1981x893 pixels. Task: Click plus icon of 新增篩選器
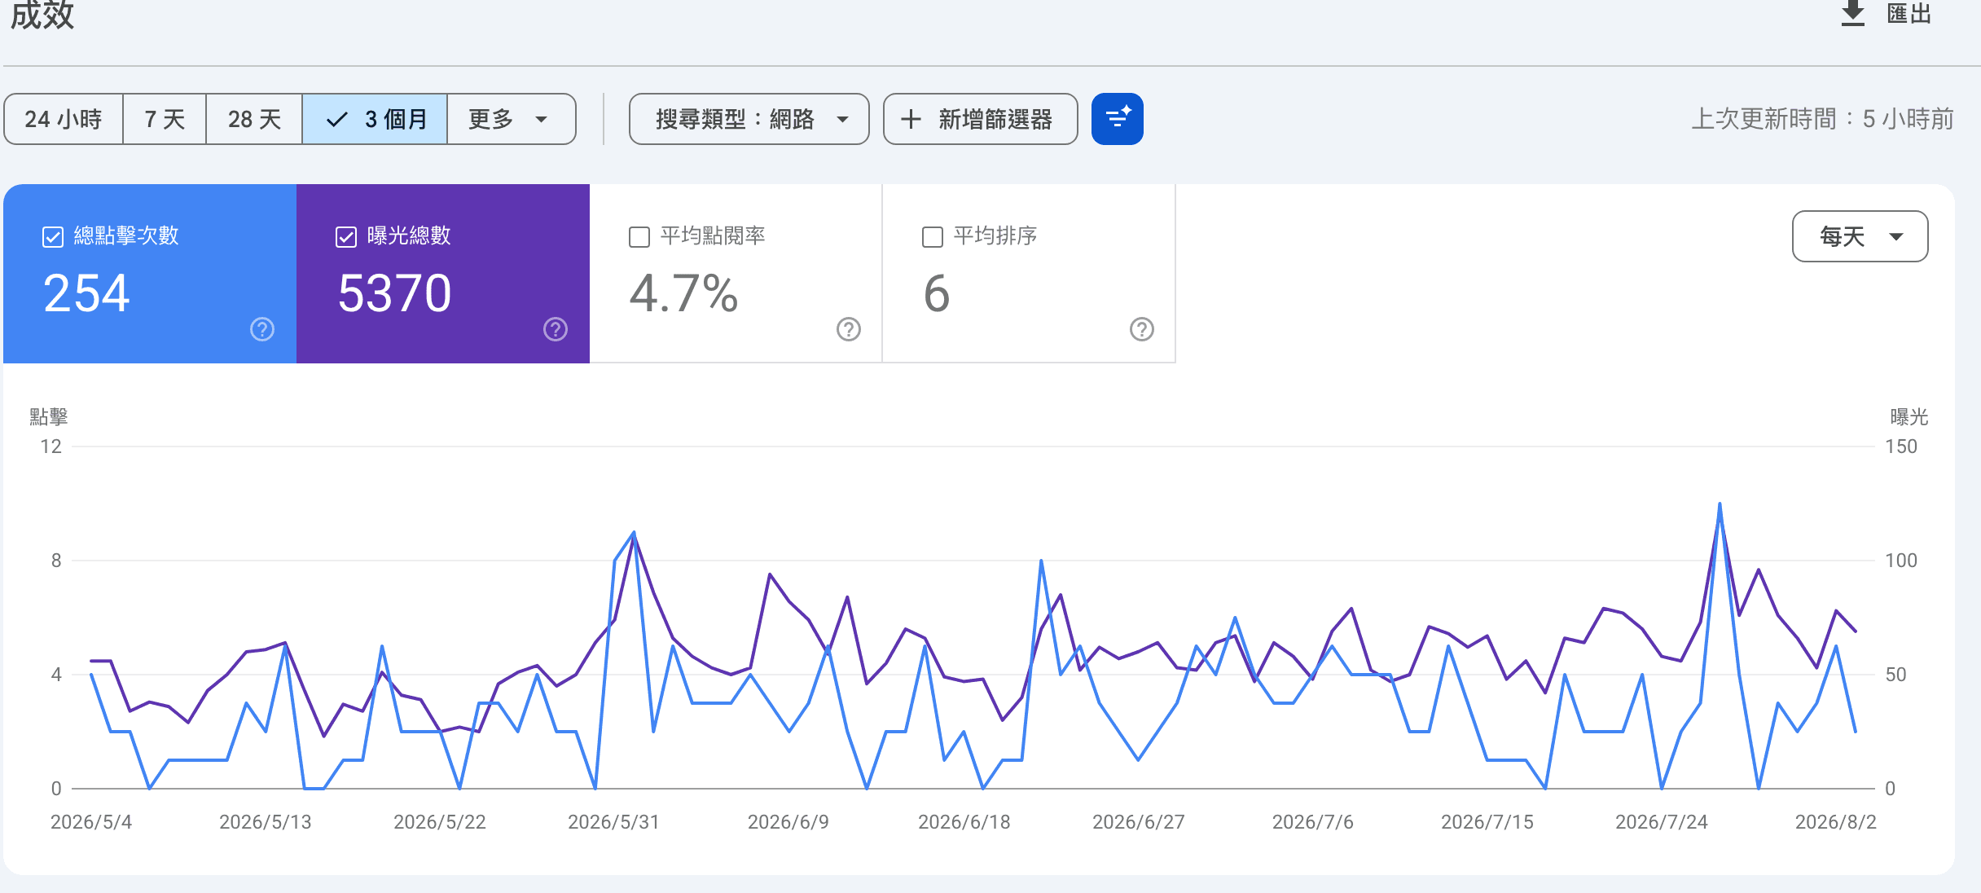point(911,119)
